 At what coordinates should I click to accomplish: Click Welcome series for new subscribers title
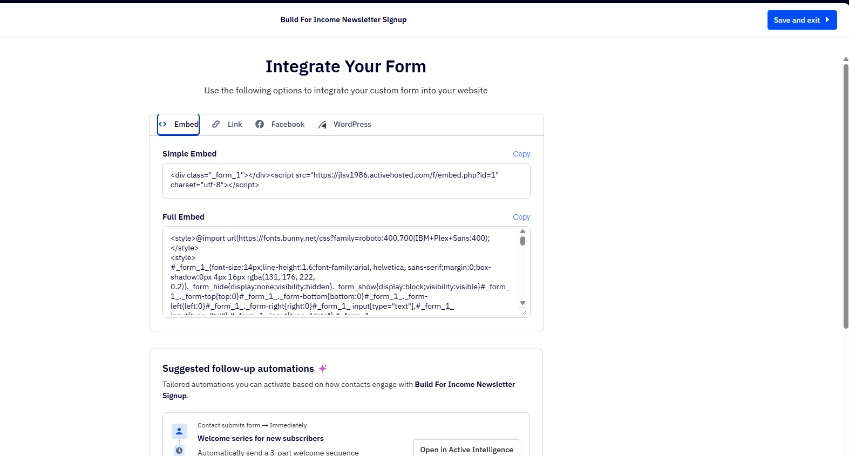[261, 439]
